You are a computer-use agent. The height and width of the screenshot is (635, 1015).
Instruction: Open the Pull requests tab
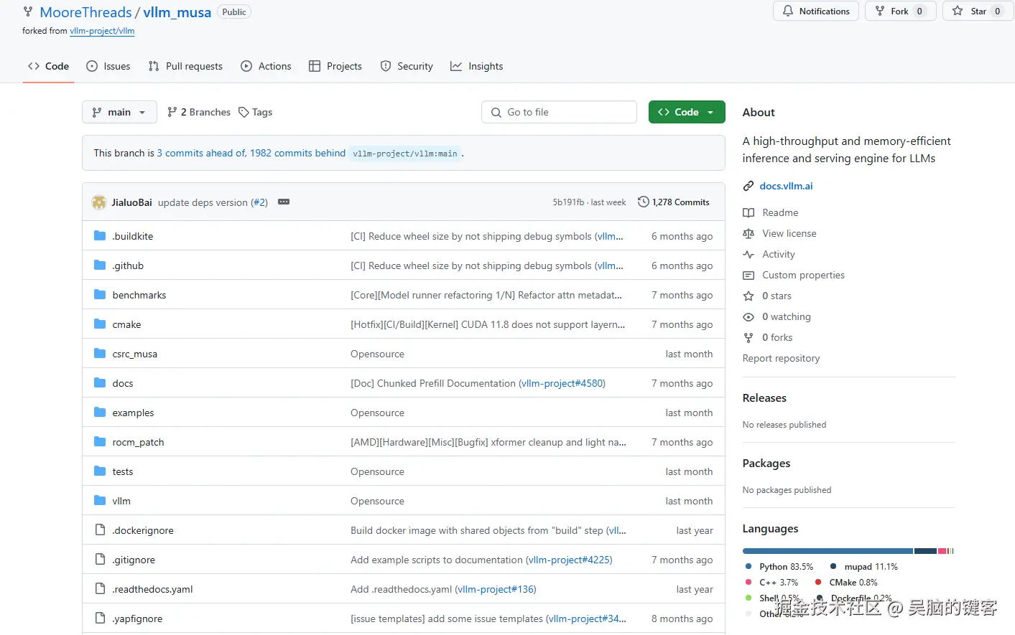coord(185,66)
